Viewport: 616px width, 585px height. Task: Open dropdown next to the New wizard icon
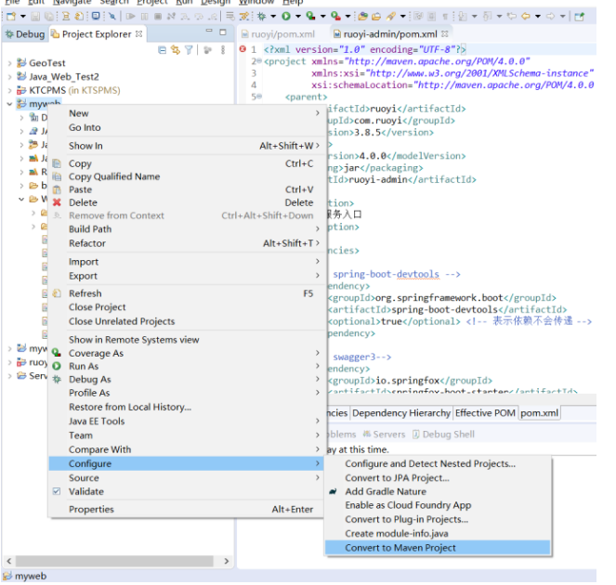point(23,17)
